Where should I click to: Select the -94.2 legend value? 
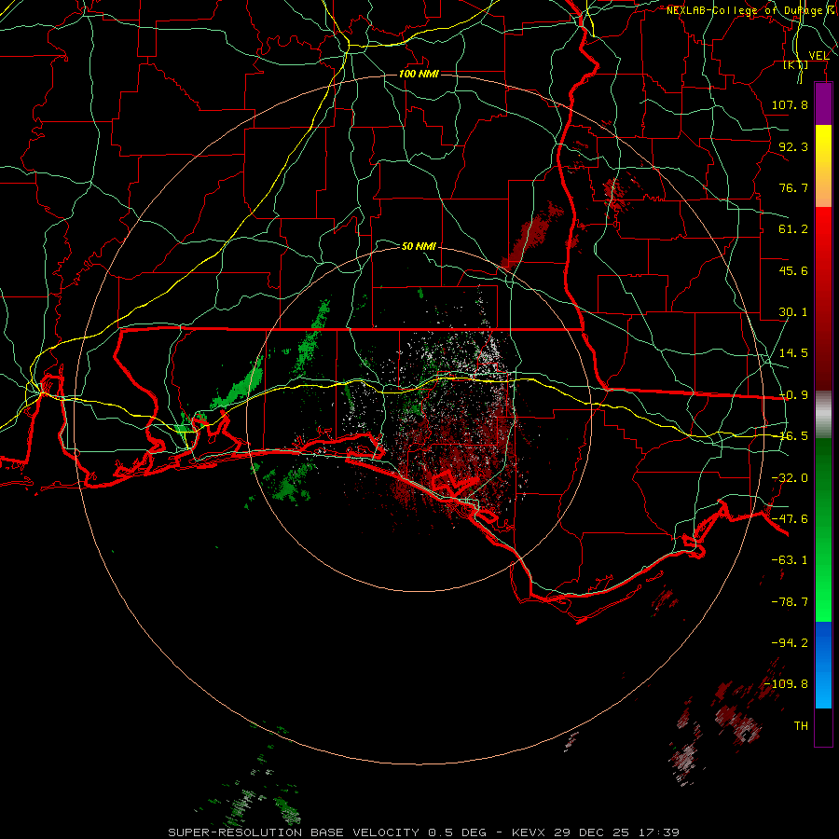click(790, 643)
